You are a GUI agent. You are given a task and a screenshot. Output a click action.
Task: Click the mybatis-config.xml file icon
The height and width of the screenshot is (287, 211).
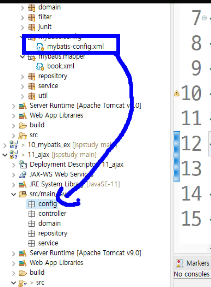[x=40, y=47]
